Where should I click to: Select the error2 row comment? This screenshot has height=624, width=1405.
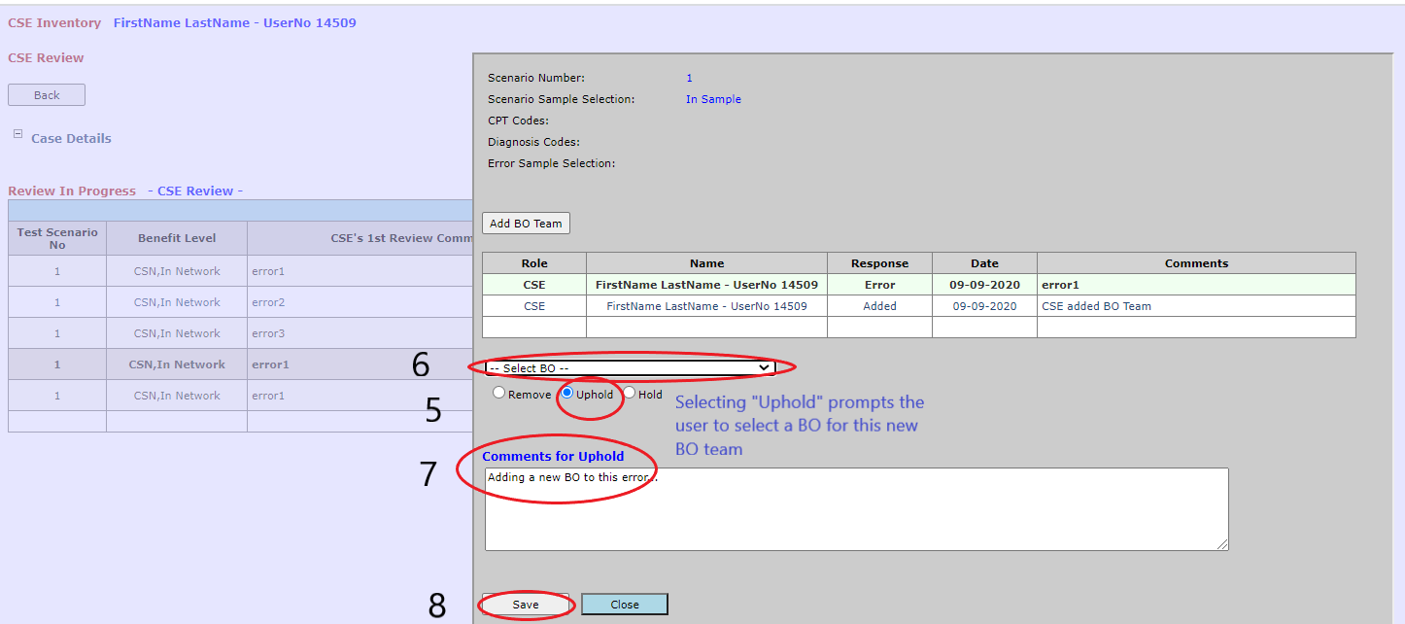268,302
